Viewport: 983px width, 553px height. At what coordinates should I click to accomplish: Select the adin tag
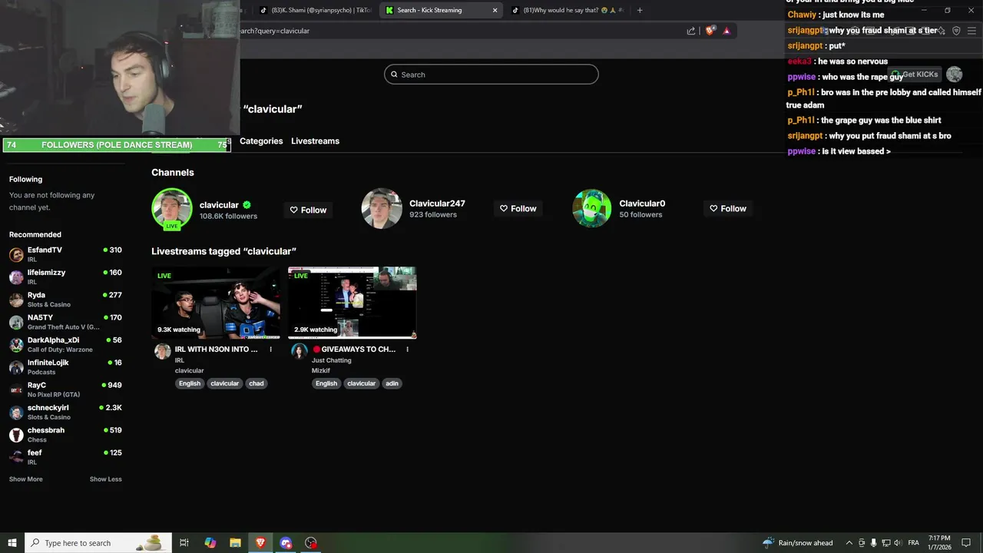(x=392, y=383)
